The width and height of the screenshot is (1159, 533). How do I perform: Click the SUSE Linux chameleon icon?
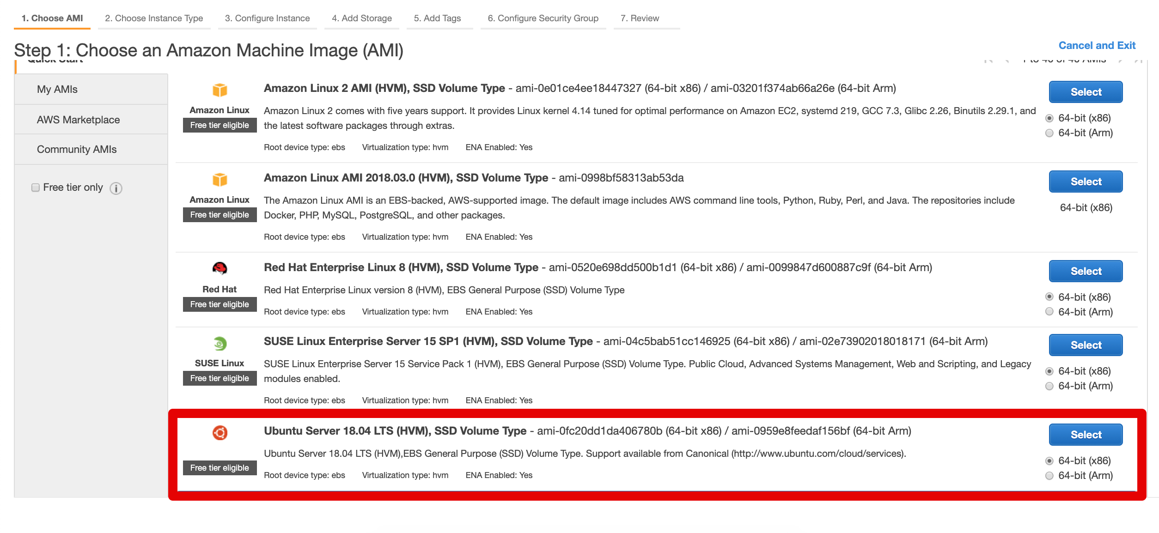(x=220, y=343)
